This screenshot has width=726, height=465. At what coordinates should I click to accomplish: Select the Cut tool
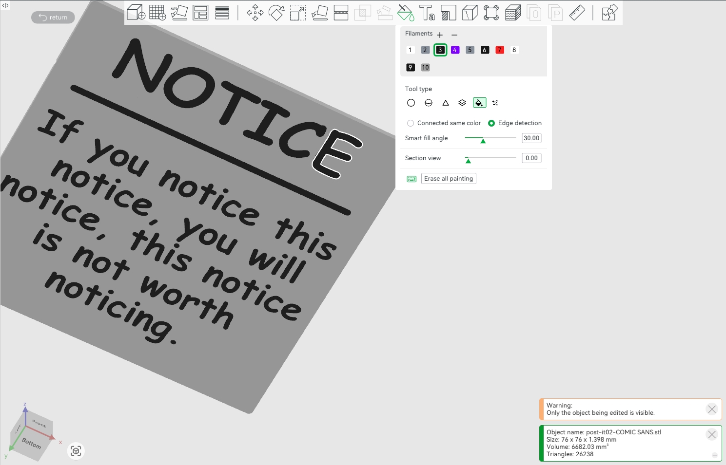point(341,12)
